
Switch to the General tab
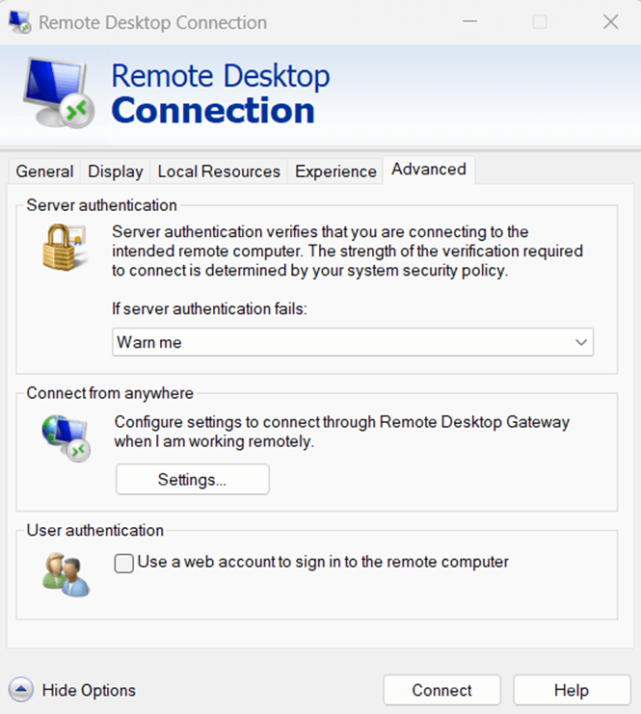coord(44,172)
